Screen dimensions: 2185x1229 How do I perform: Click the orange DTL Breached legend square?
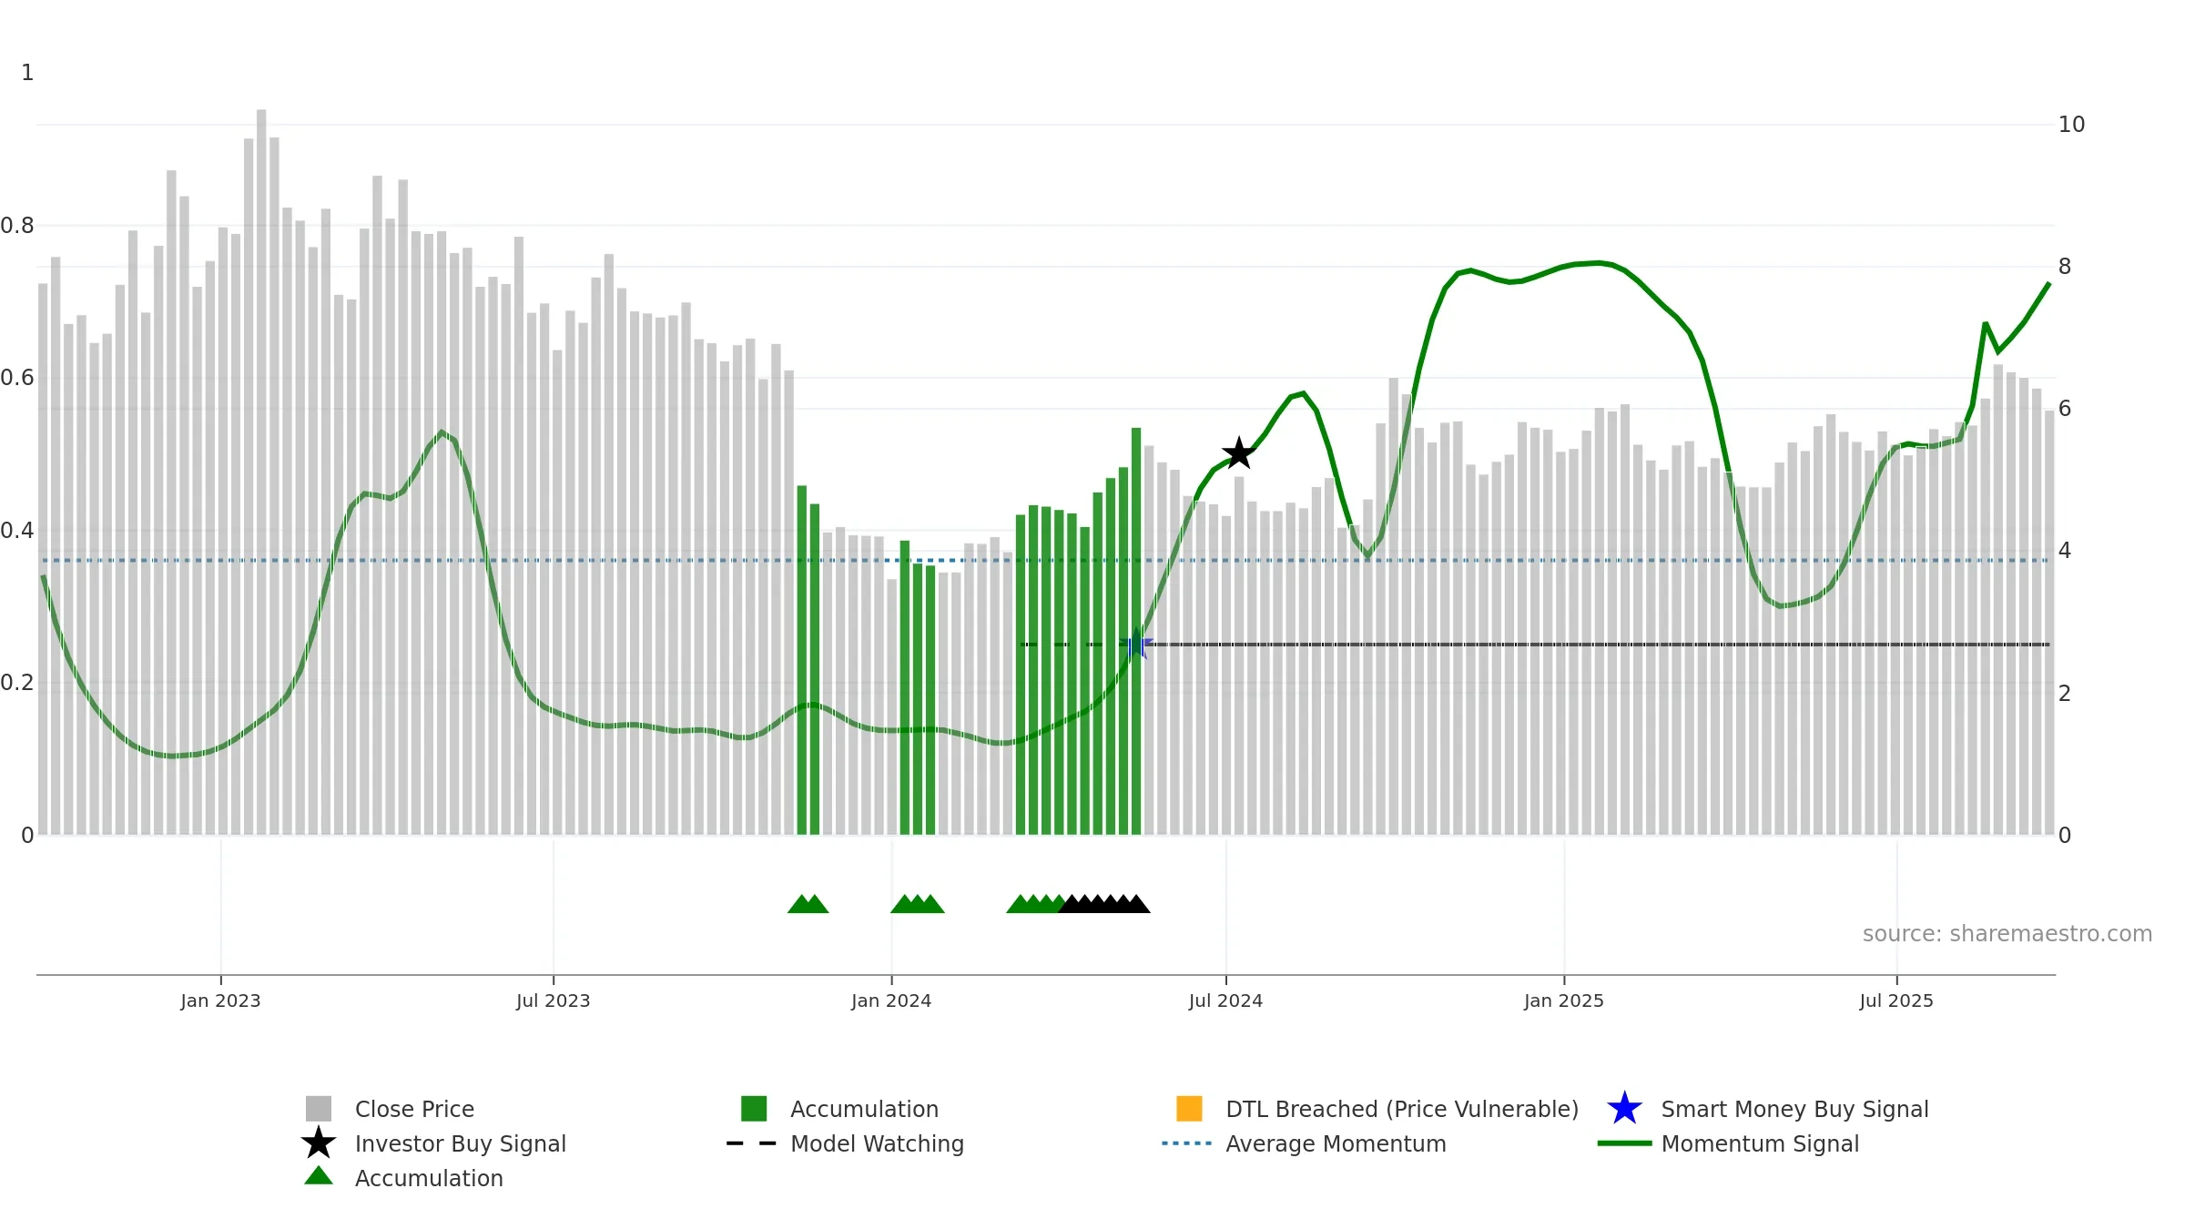click(x=1189, y=1109)
